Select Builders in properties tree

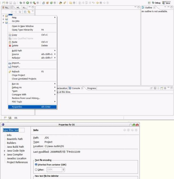pos(12,143)
